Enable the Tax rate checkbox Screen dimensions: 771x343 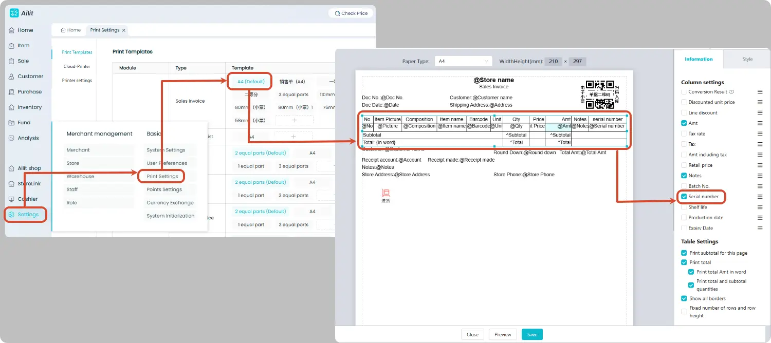(684, 134)
